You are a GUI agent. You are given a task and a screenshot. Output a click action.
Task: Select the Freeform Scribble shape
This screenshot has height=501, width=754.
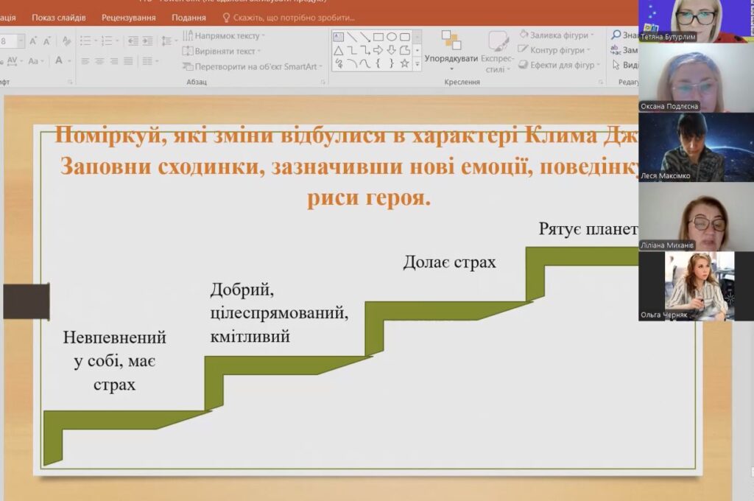click(x=339, y=63)
